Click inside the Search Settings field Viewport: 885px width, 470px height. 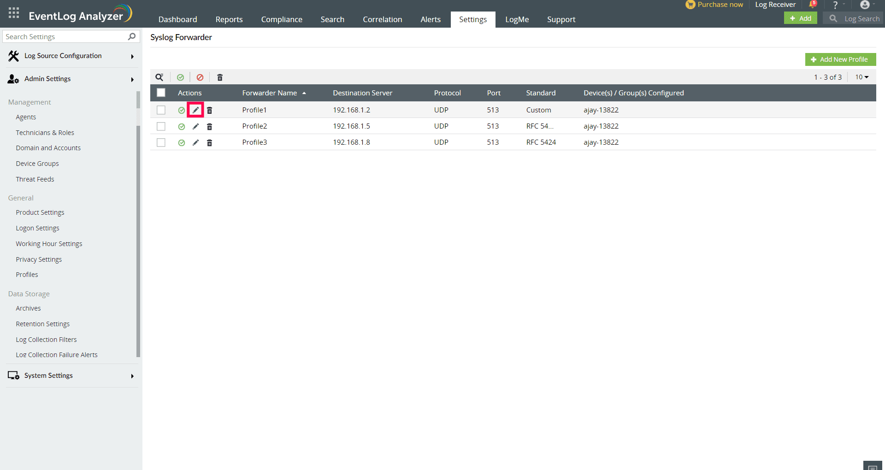(x=65, y=36)
